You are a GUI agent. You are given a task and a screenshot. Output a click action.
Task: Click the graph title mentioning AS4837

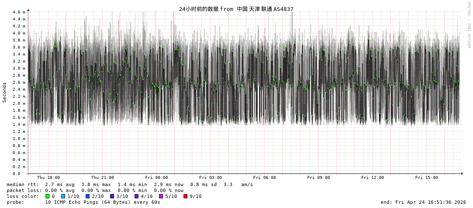[236, 9]
